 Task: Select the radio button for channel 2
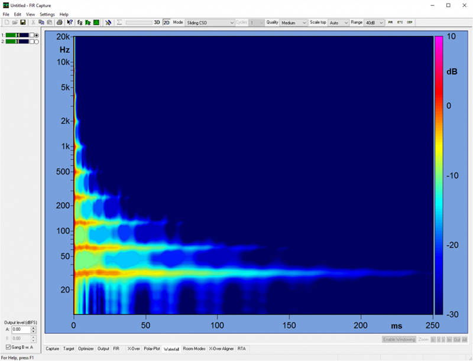coord(37,41)
